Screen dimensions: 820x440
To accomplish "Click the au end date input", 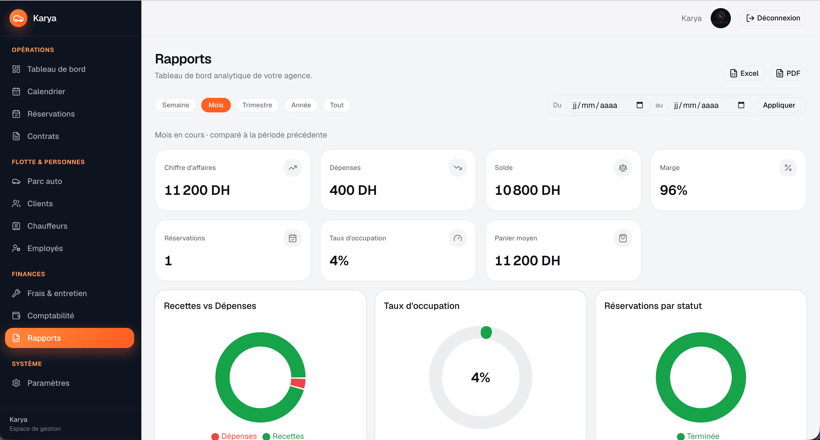I will [710, 105].
